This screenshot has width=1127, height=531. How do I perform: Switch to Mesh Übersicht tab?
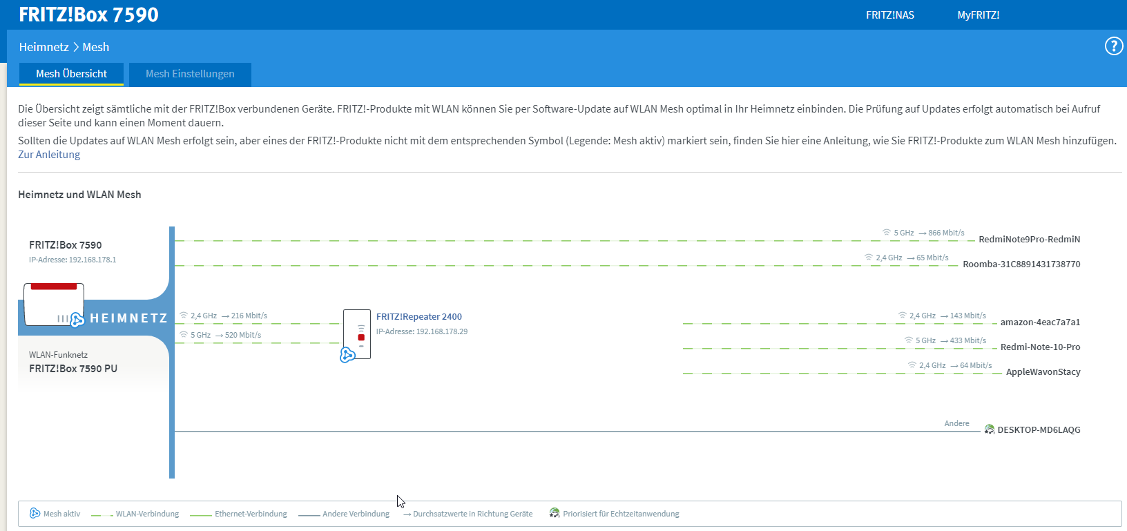point(71,74)
